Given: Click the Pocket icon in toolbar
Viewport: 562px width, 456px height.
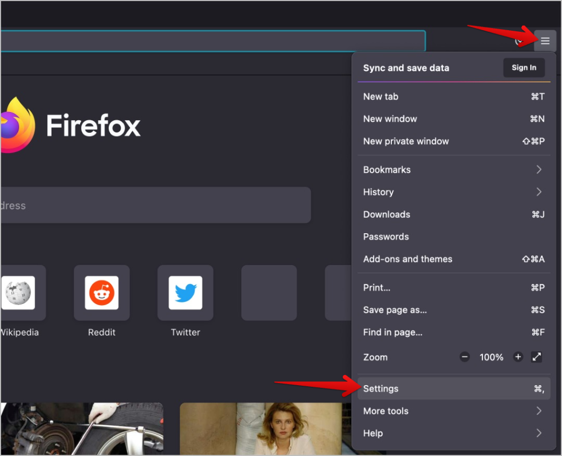Looking at the screenshot, I should click(519, 41).
